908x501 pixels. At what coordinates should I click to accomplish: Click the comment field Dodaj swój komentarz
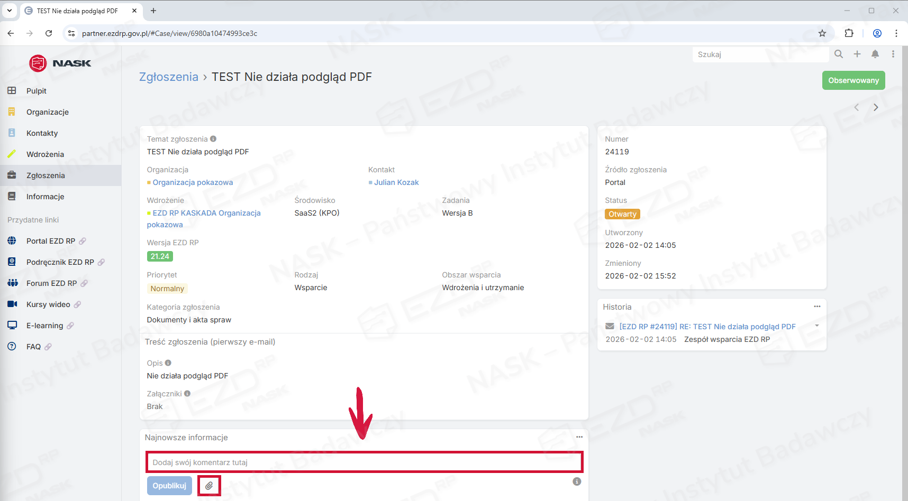tap(364, 462)
